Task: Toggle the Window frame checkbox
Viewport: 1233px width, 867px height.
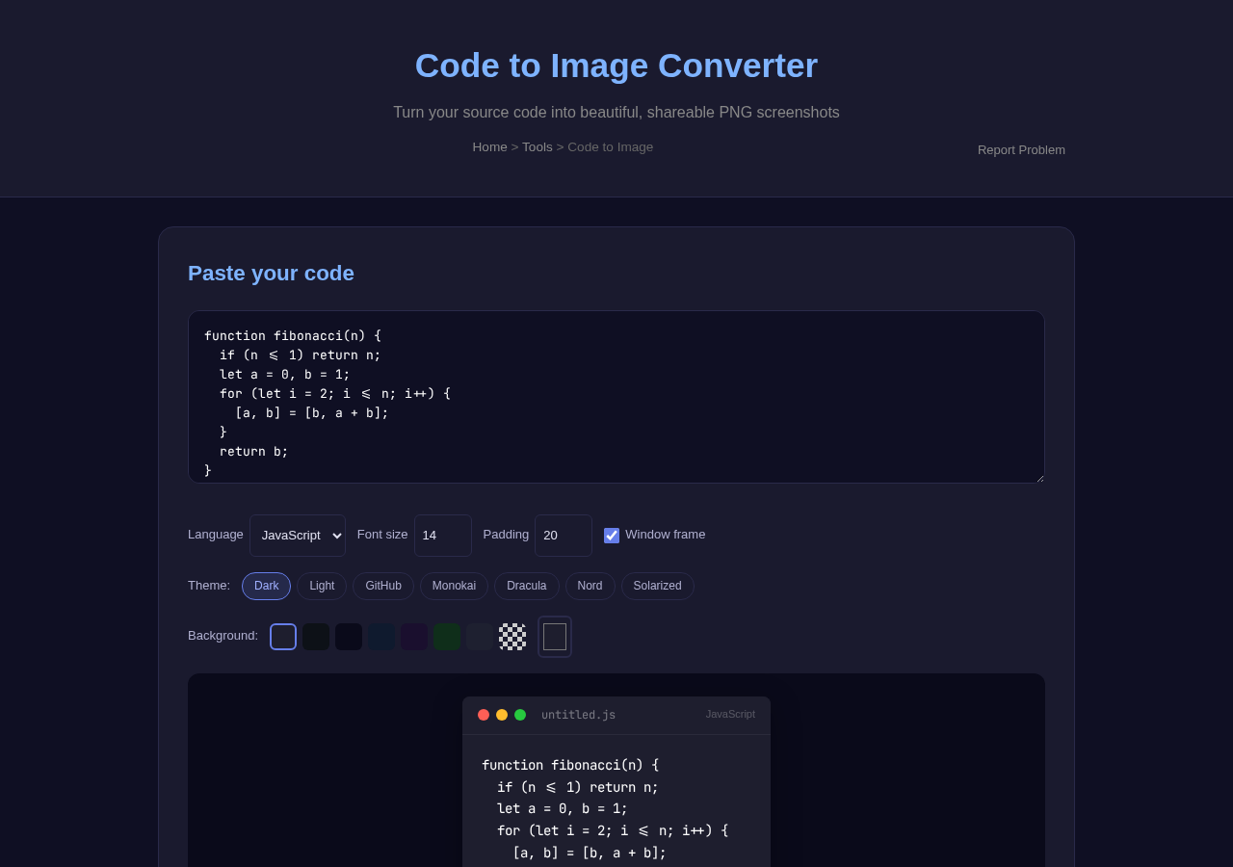Action: click(612, 536)
